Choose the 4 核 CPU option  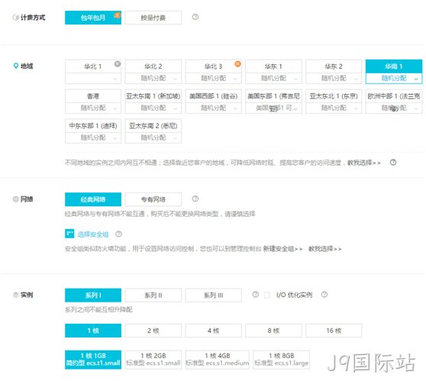coord(214,331)
